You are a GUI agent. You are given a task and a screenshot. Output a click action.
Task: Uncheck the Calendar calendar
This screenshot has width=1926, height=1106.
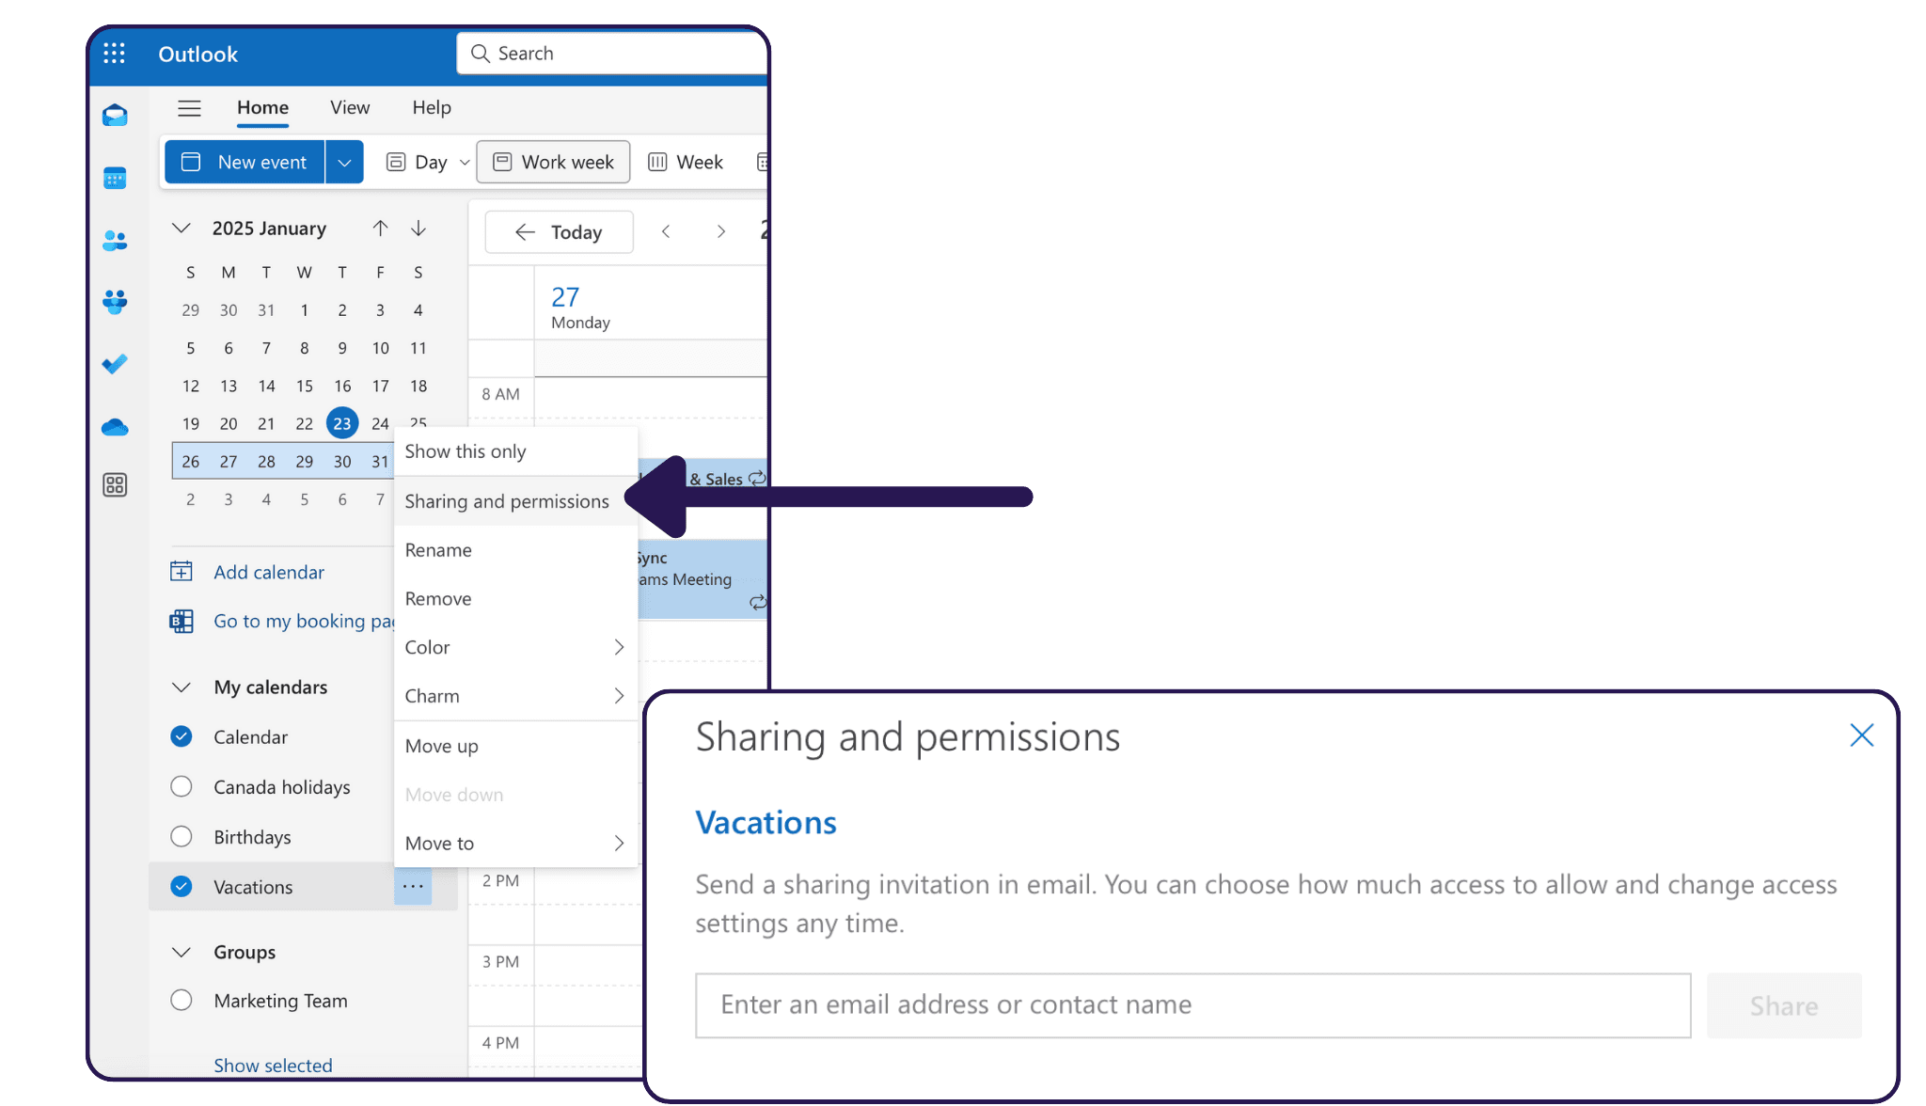182,736
